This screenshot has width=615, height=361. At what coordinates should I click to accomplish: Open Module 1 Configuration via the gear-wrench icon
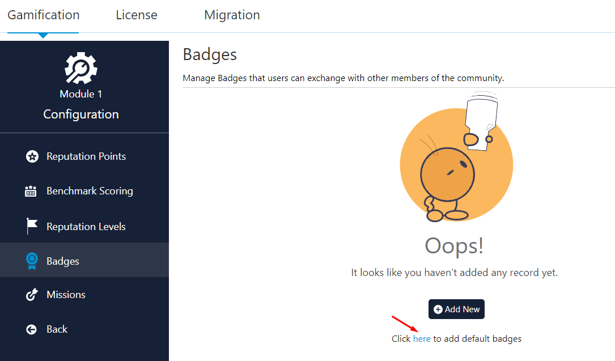pos(80,67)
